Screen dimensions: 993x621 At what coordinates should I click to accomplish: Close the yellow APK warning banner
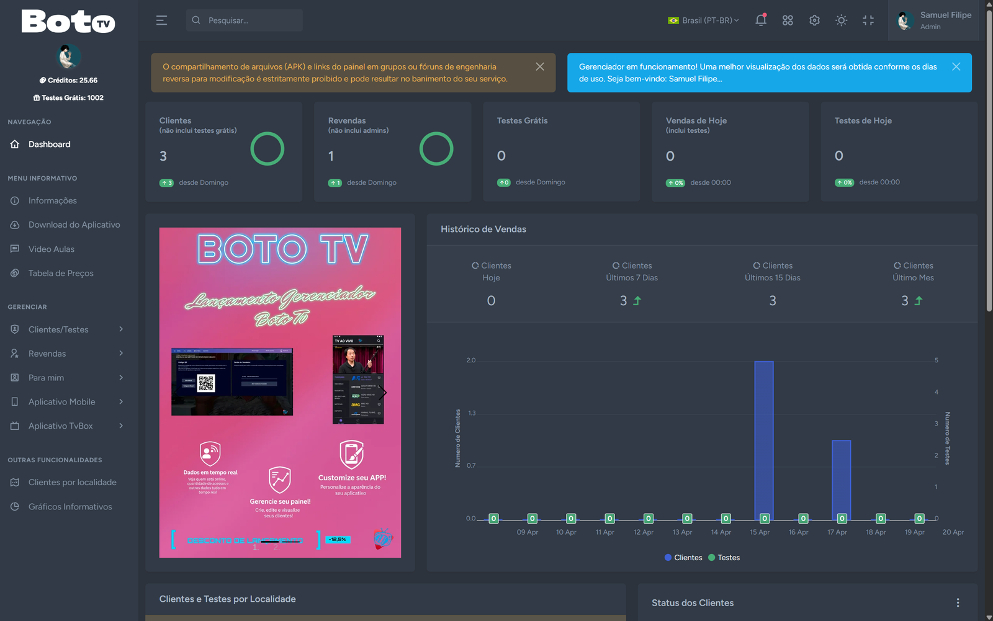(540, 66)
